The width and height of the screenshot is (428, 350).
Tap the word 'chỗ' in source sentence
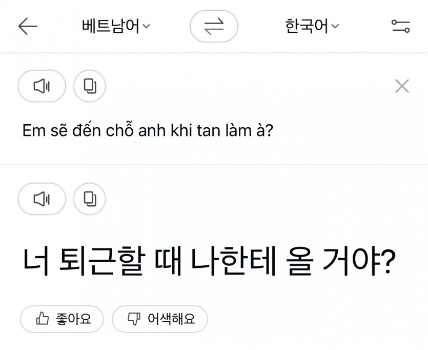click(121, 131)
